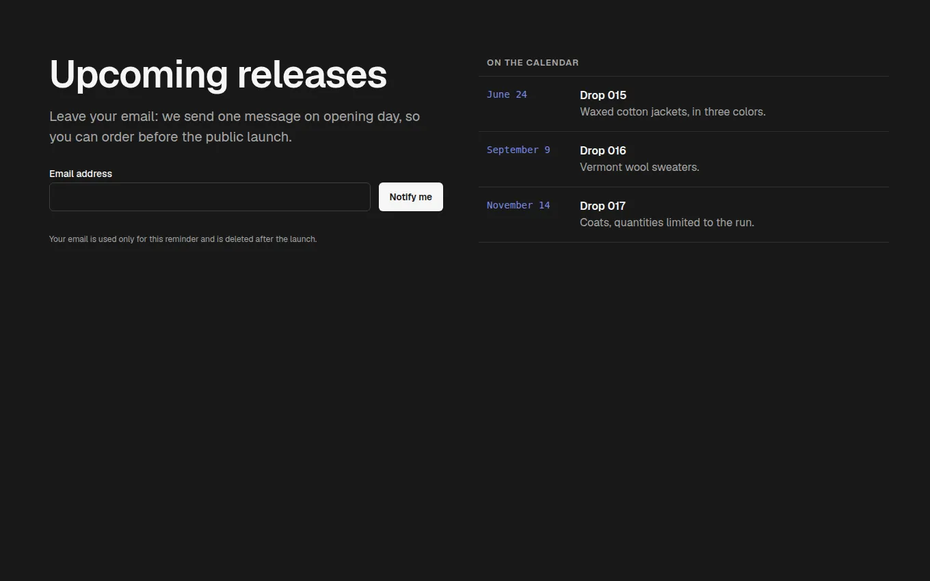Click the November 14 date

coord(518,205)
